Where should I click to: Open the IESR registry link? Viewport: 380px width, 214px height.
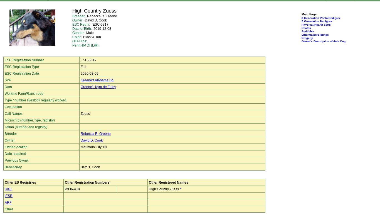pyautogui.click(x=9, y=196)
